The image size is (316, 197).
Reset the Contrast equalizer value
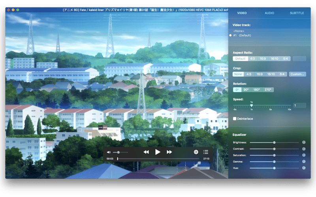point(304,149)
